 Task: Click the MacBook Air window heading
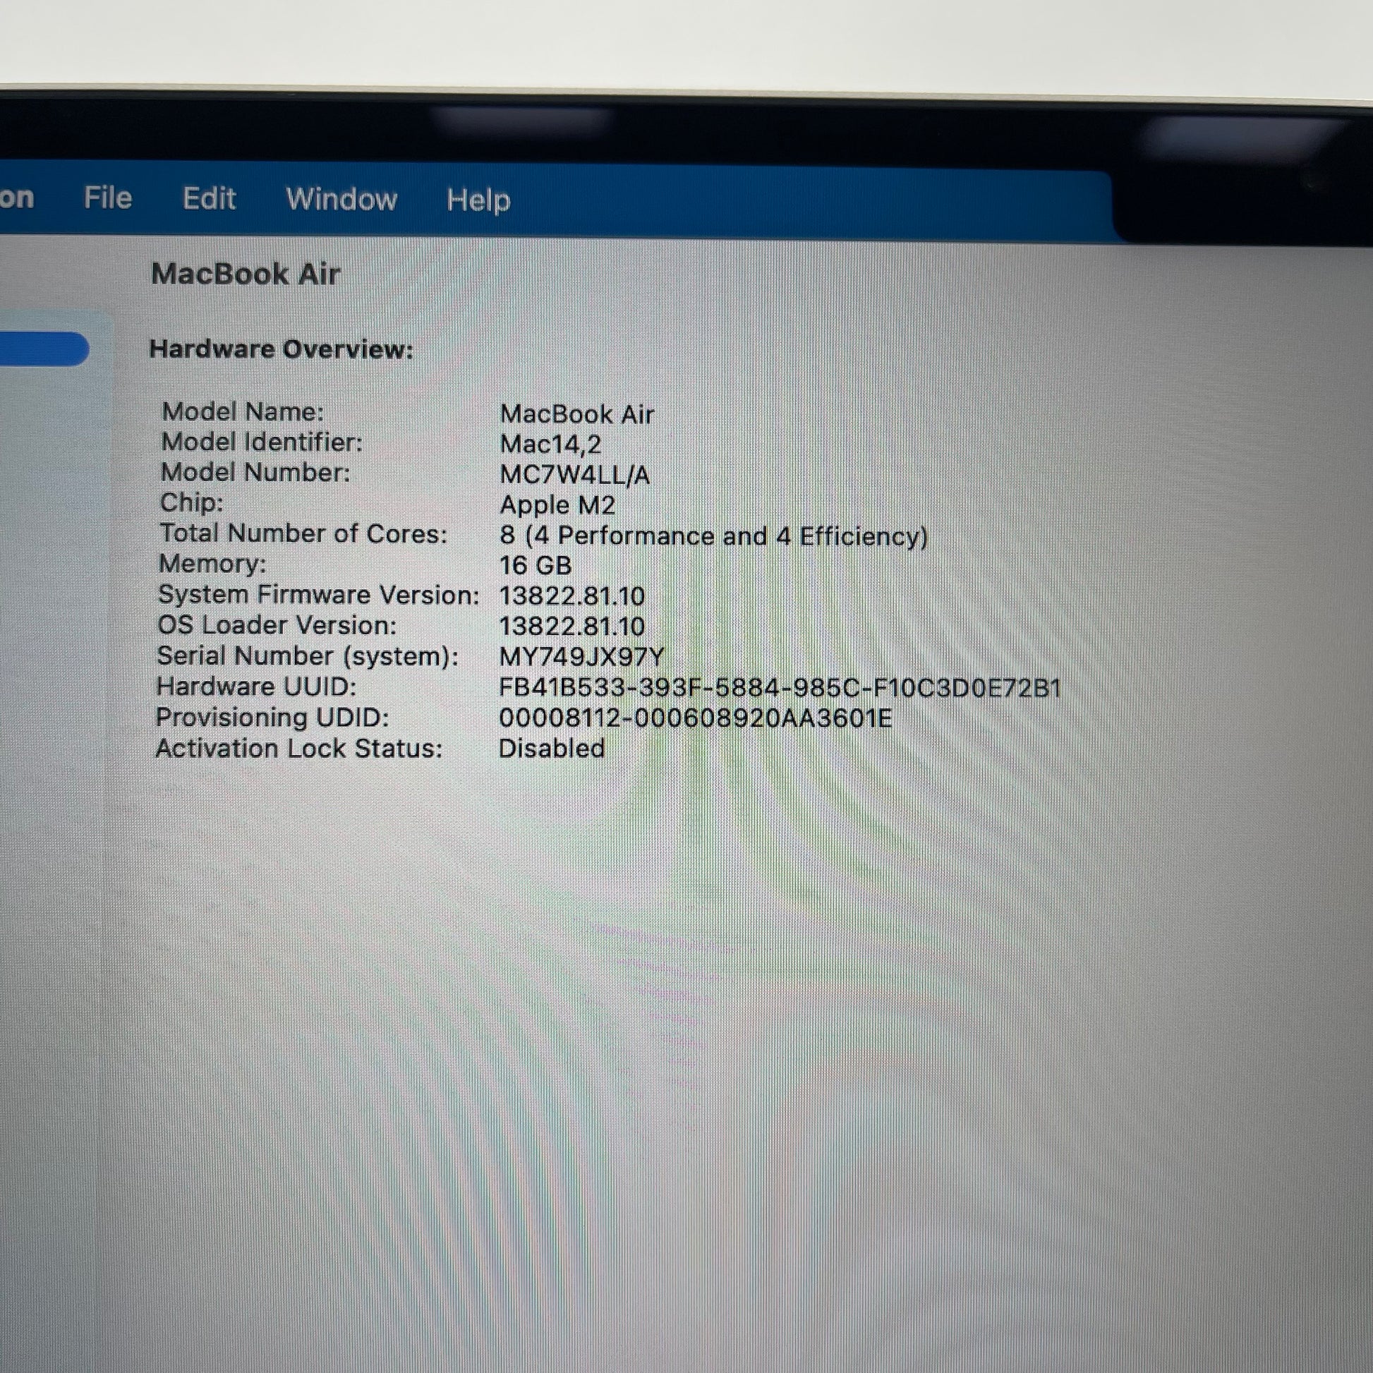click(246, 274)
